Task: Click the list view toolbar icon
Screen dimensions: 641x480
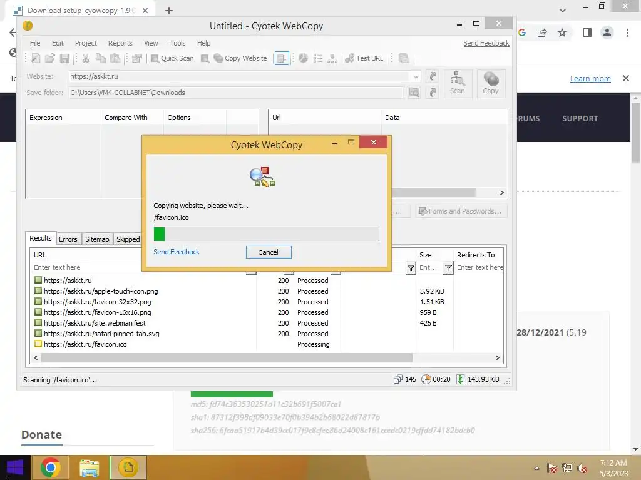Action: pyautogui.click(x=317, y=58)
